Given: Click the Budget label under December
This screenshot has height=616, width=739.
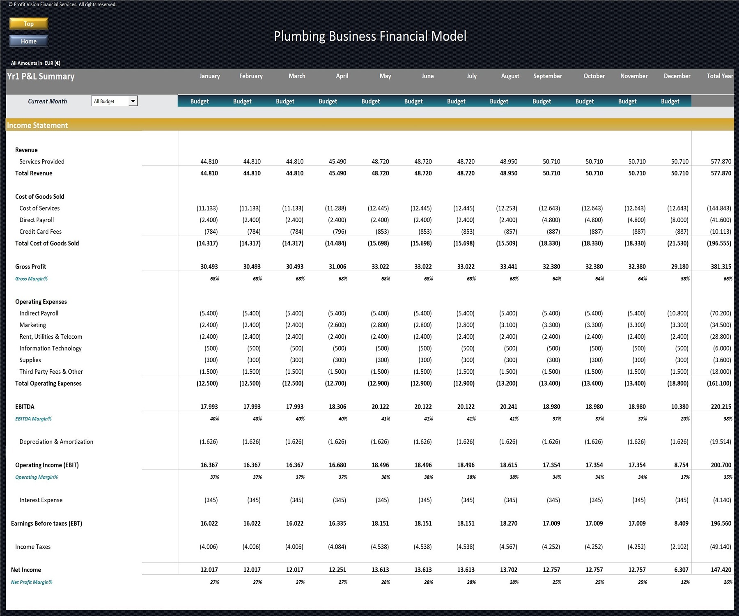Looking at the screenshot, I should [670, 101].
